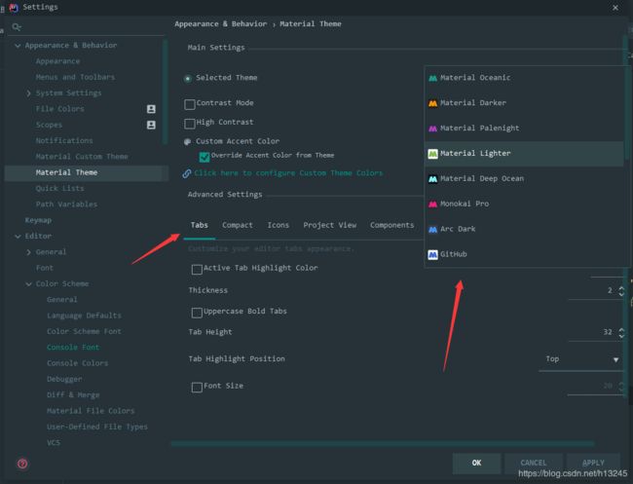Select User-Defined File Types entry

click(97, 427)
